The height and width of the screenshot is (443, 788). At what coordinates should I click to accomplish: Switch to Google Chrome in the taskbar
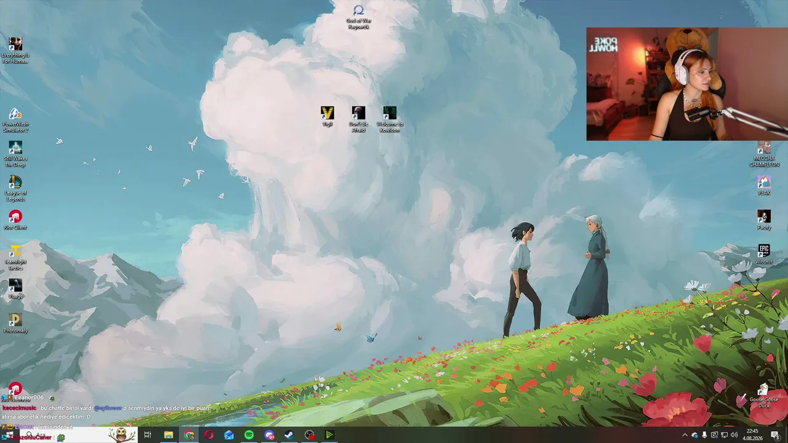point(189,435)
